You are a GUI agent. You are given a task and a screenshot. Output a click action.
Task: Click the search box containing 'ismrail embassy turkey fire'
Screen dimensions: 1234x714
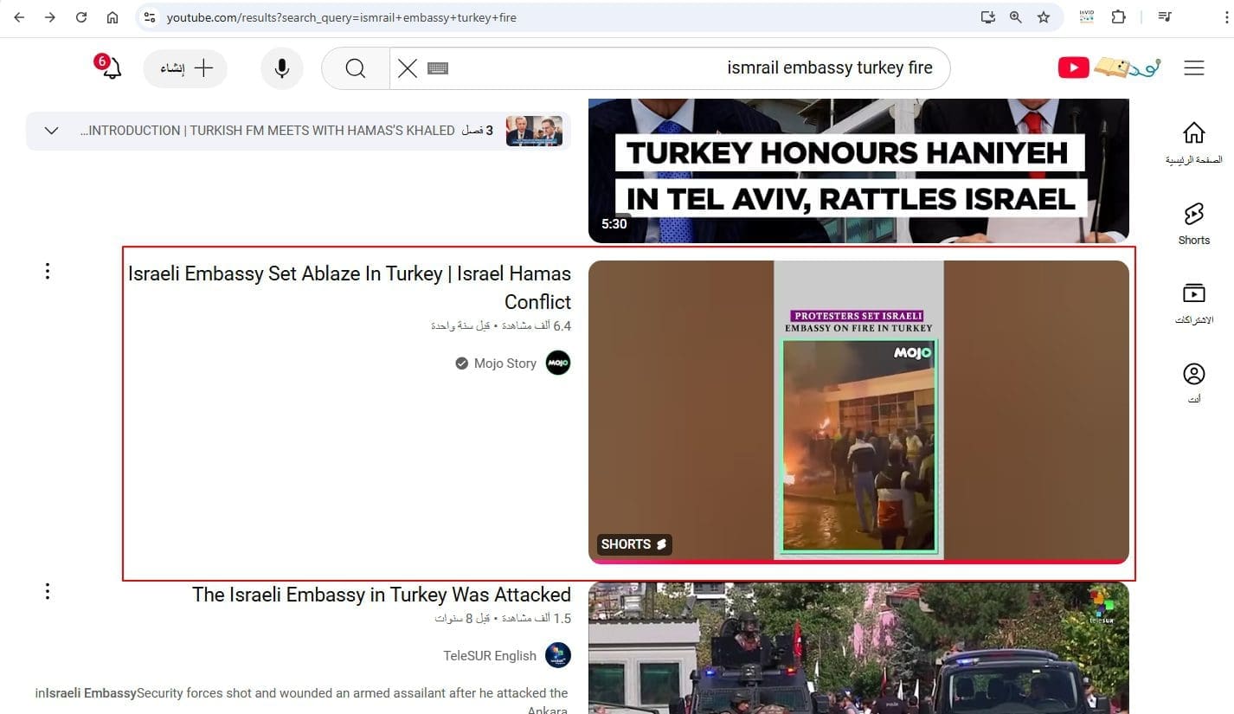coord(692,68)
